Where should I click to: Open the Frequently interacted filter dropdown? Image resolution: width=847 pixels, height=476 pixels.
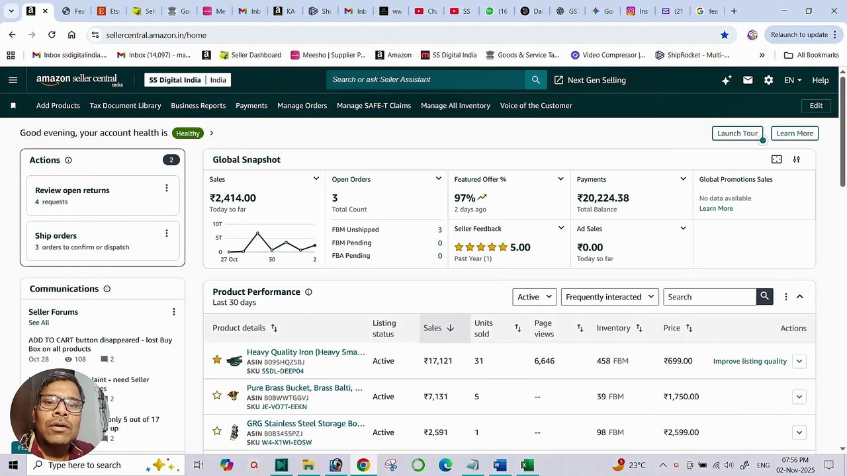point(609,297)
